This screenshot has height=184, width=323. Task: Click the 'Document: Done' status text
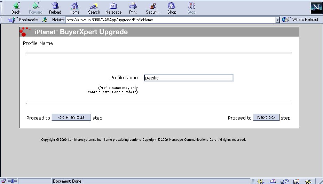point(67,181)
